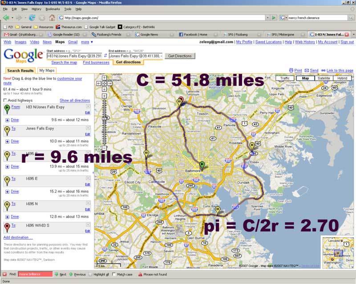This screenshot has height=284, width=356.
Task: Click the green start marker in directions list
Action: (x=7, y=108)
